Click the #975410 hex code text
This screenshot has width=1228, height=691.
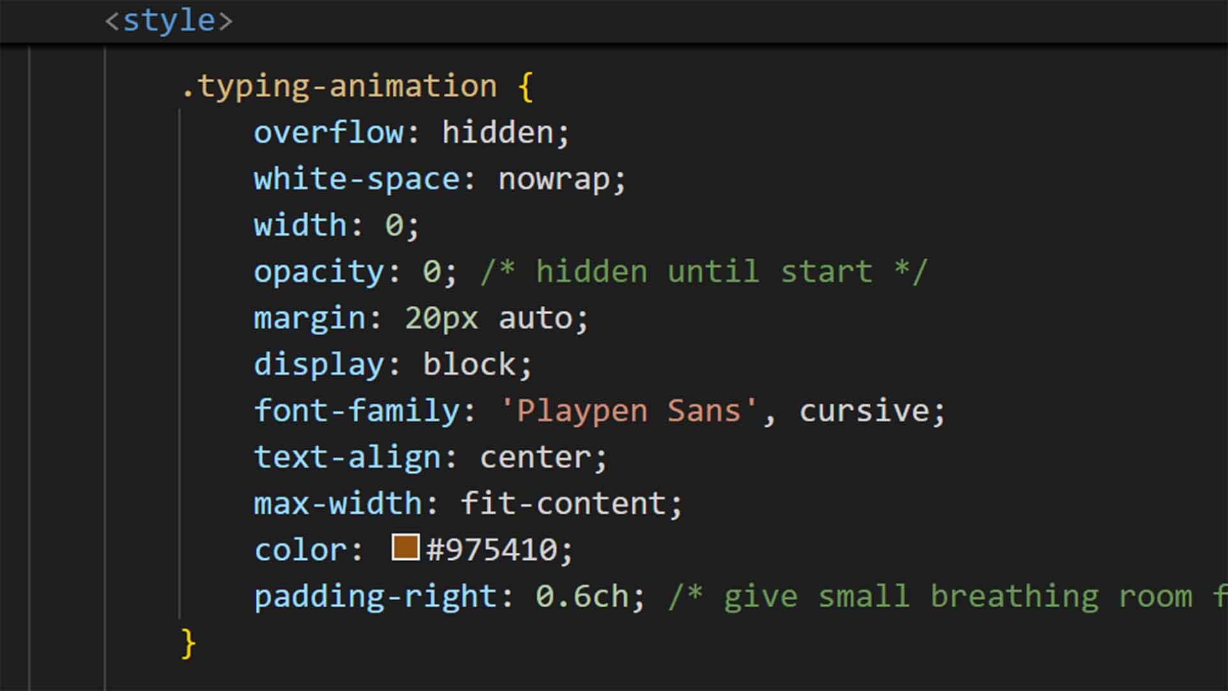click(491, 550)
